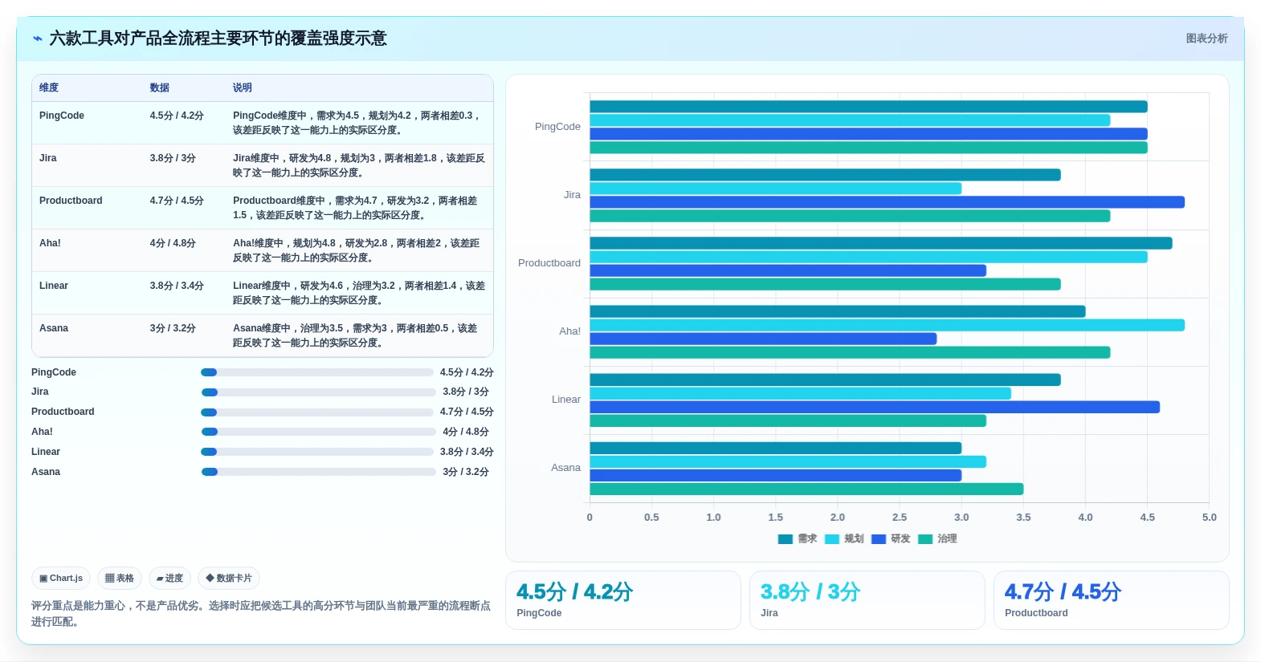Open the Productboard data card
The height and width of the screenshot is (662, 1261).
1111,600
